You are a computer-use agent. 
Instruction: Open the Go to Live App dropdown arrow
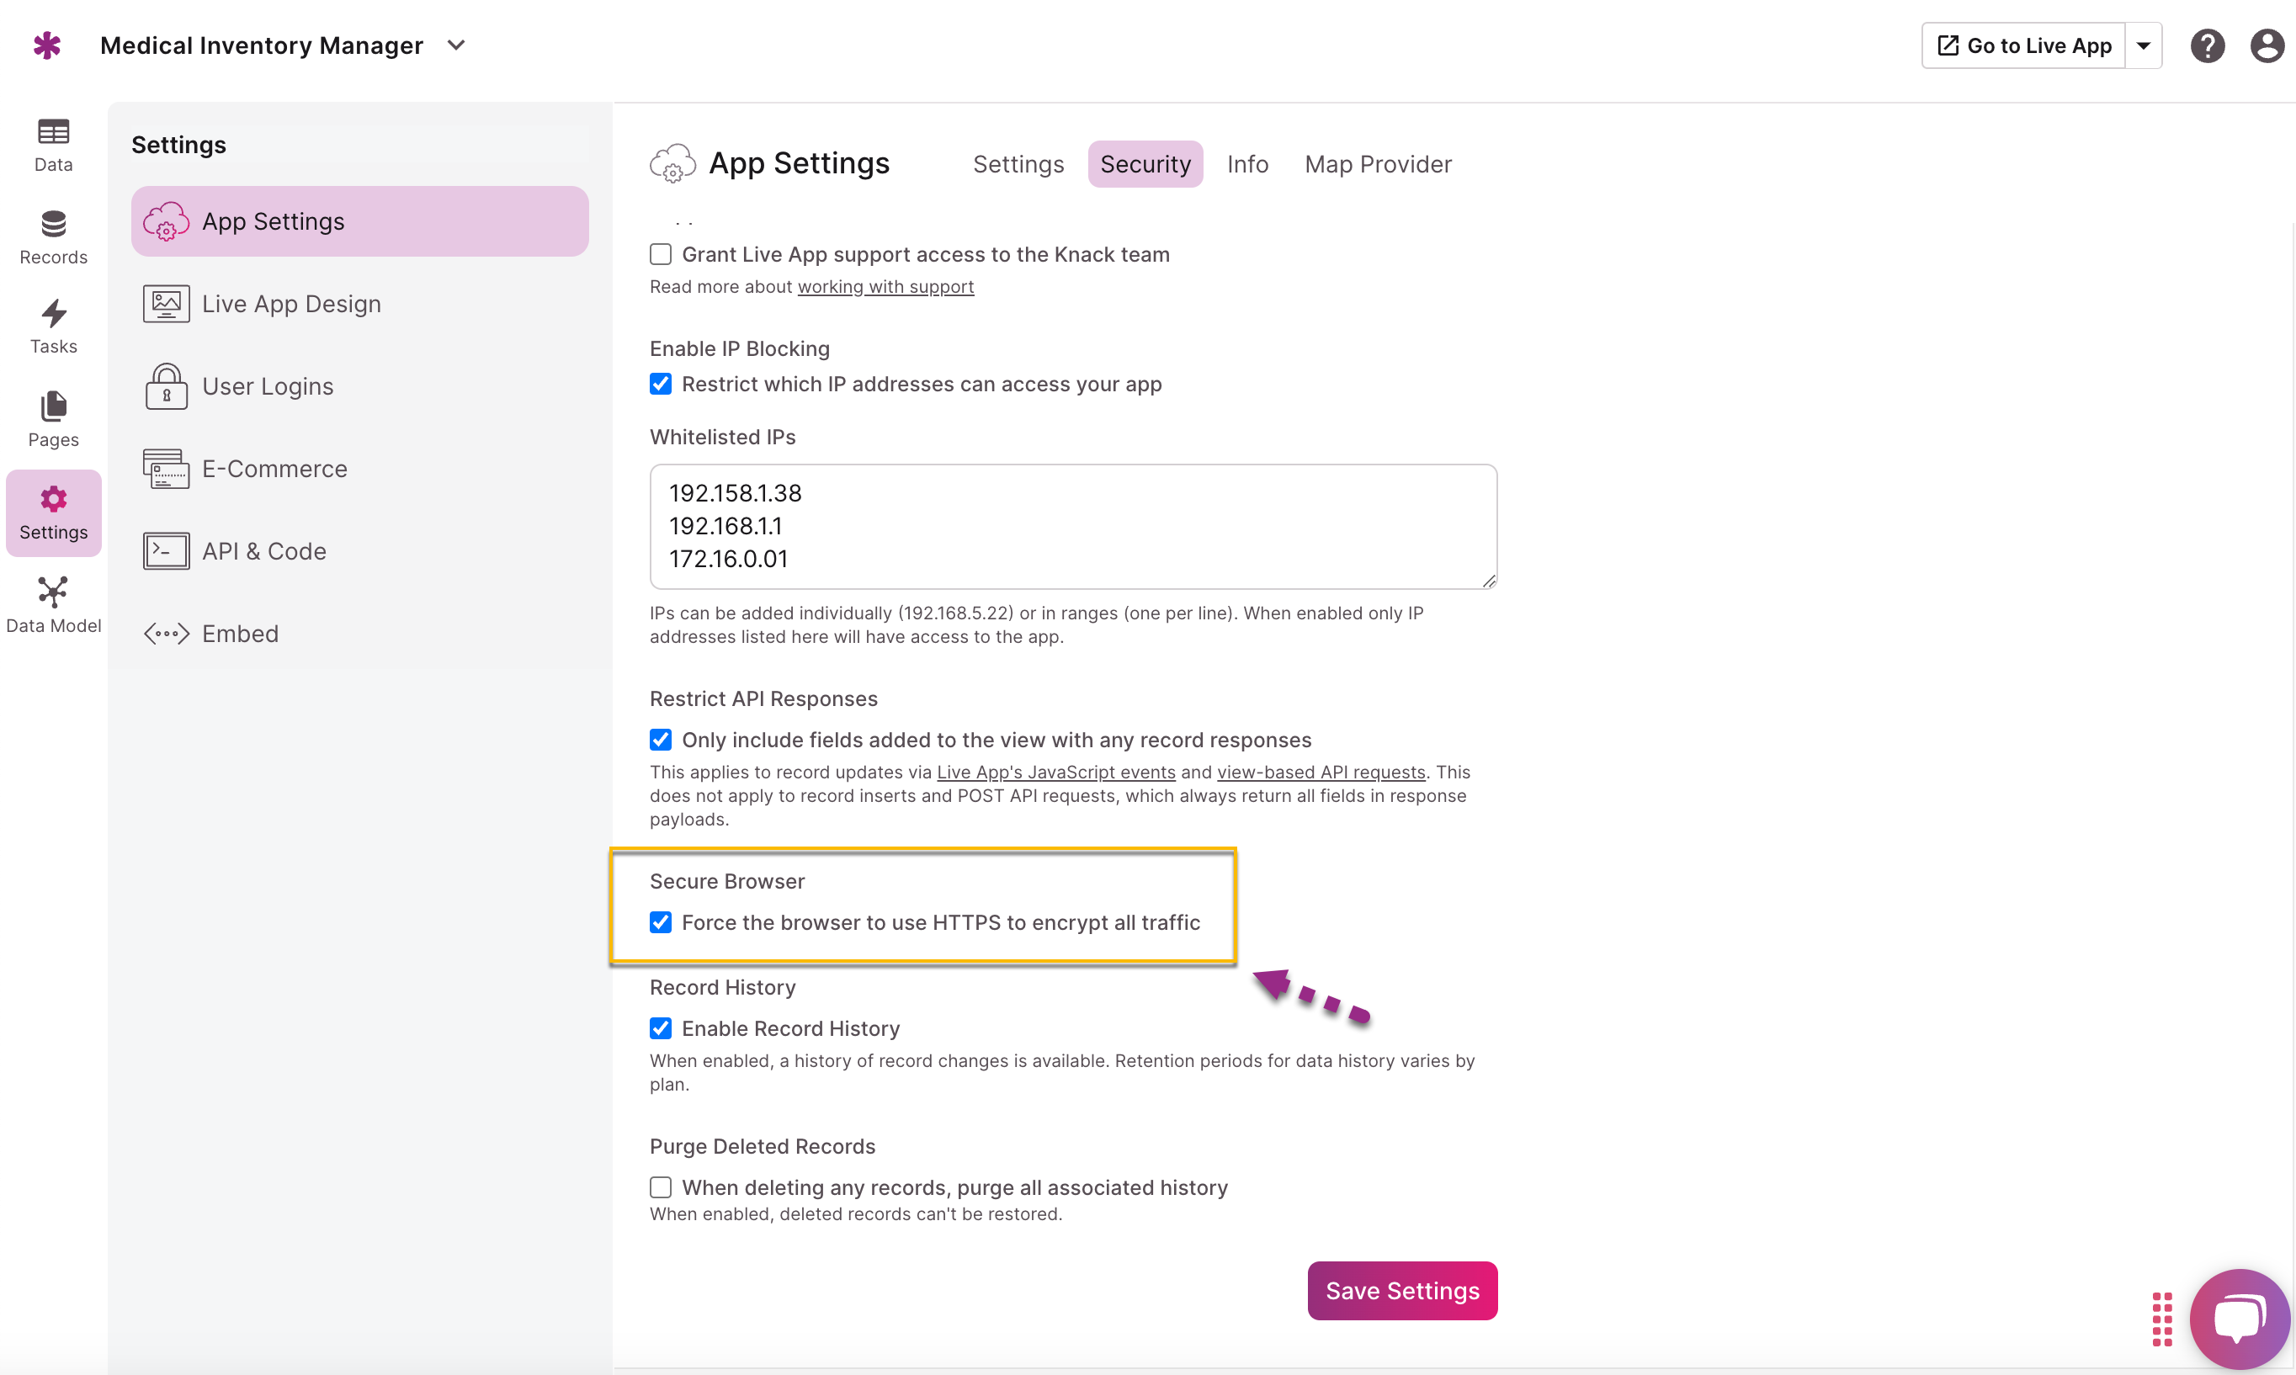pos(2143,45)
